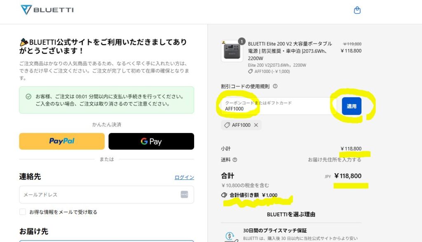
Task: Click the メールアドレス input field
Action: (x=107, y=194)
